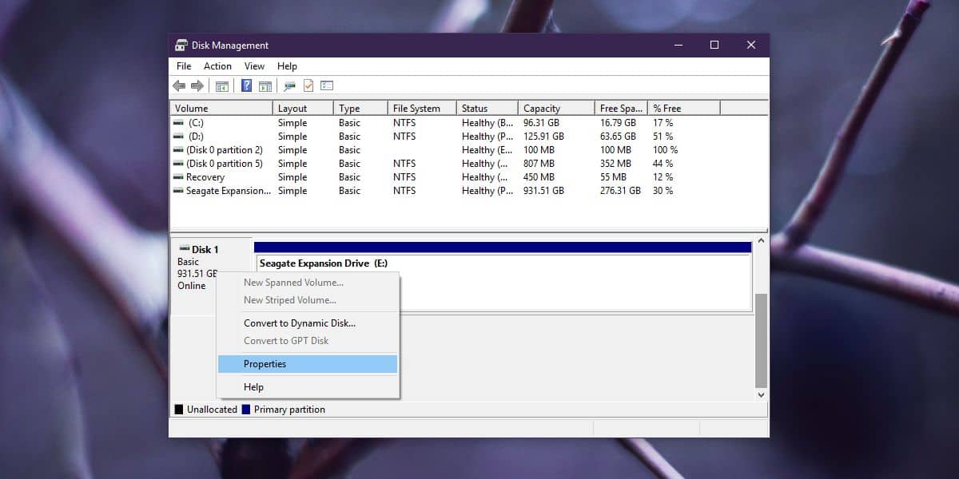Viewport: 959px width, 479px height.
Task: Choose Convert to Dynamic Disk... from context menu
Action: point(308,323)
